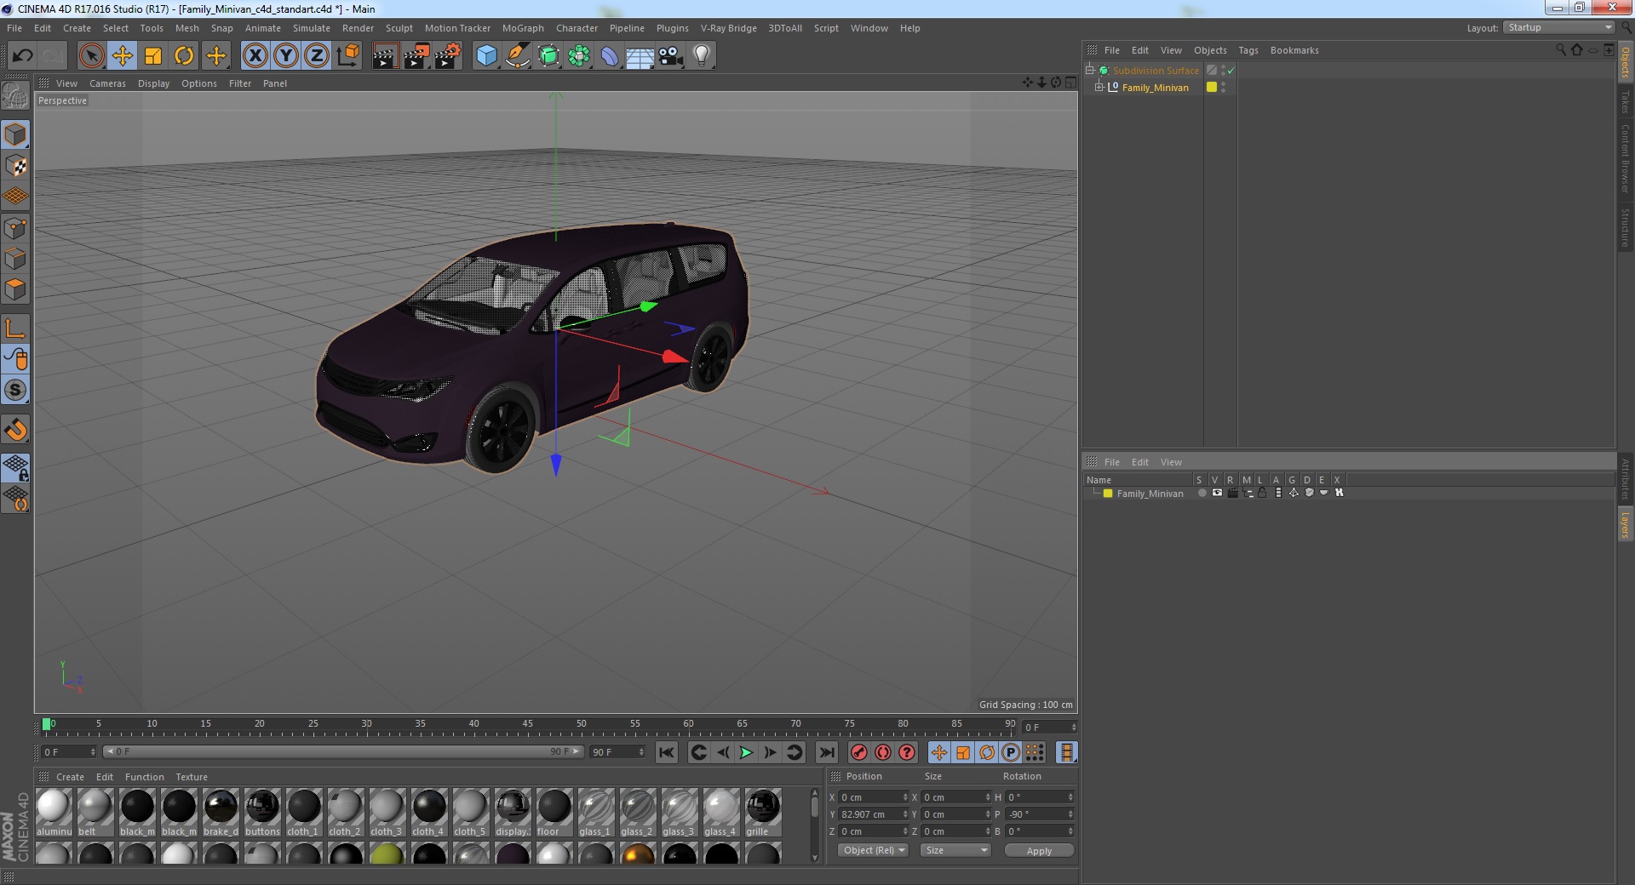Image resolution: width=1635 pixels, height=885 pixels.
Task: Expand the Family_Minivan object hierarchy
Action: point(1099,87)
